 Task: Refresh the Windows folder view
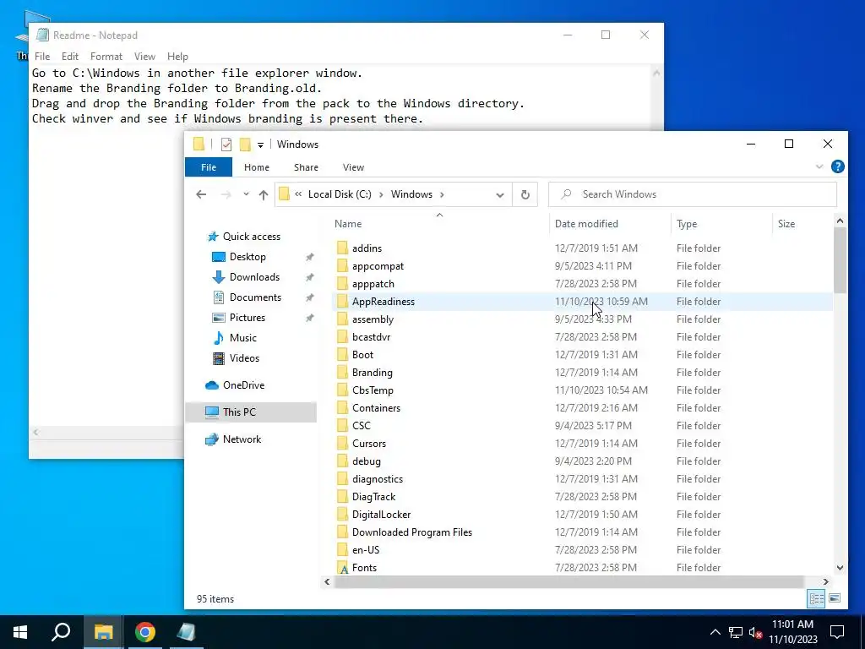point(525,194)
